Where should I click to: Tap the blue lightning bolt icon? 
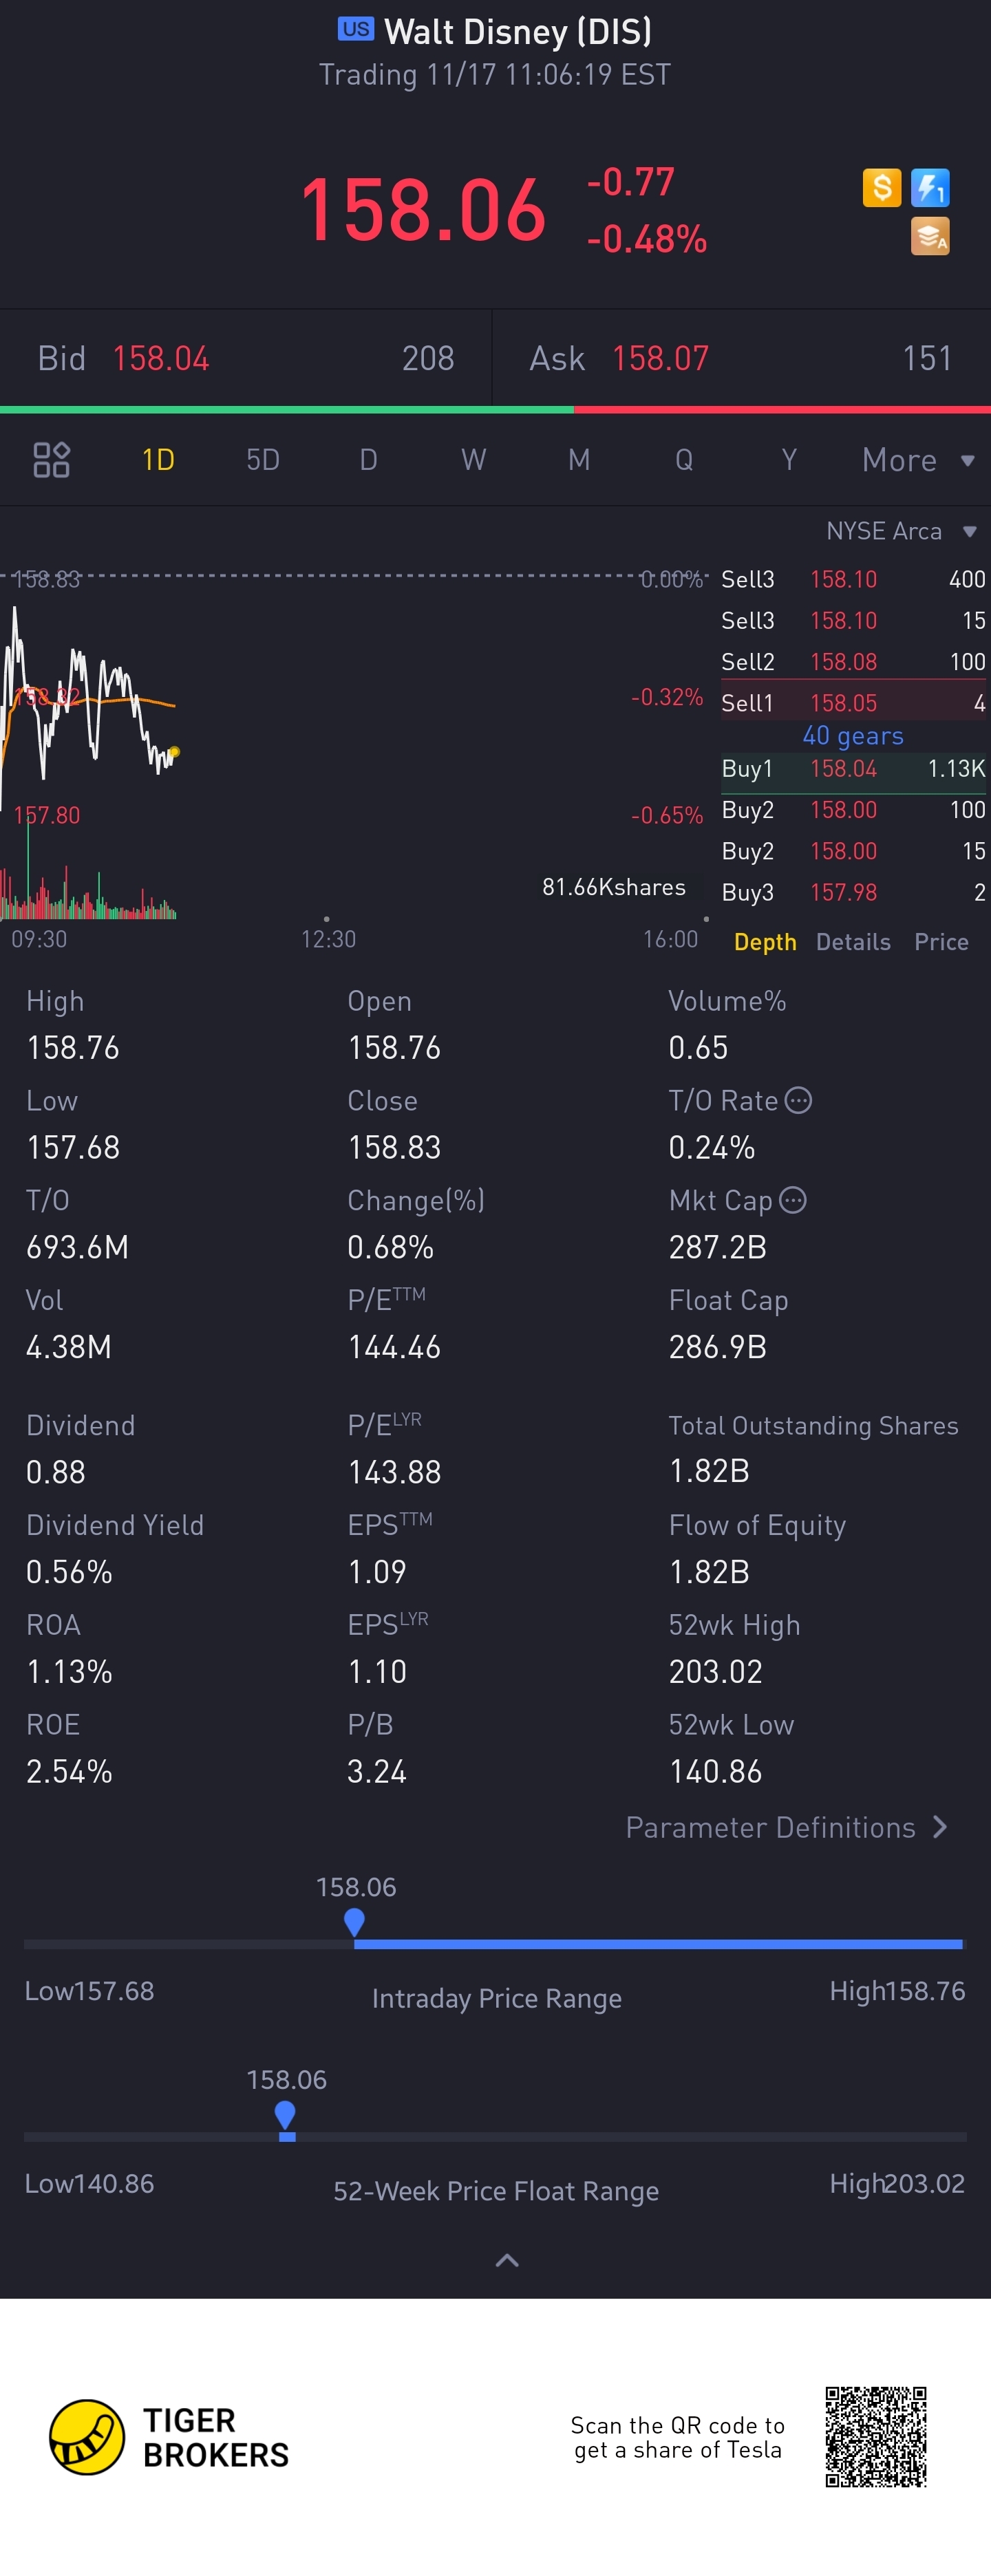tap(930, 188)
